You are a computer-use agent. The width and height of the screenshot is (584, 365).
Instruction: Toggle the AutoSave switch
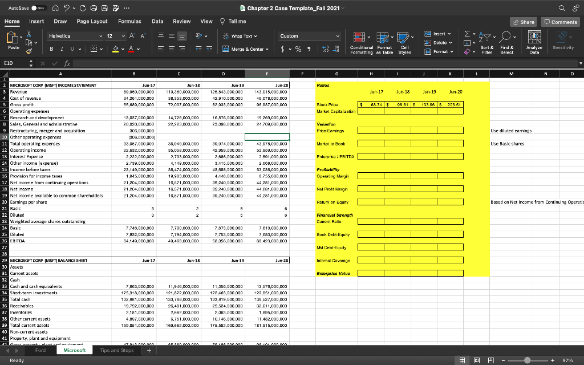tap(37, 8)
